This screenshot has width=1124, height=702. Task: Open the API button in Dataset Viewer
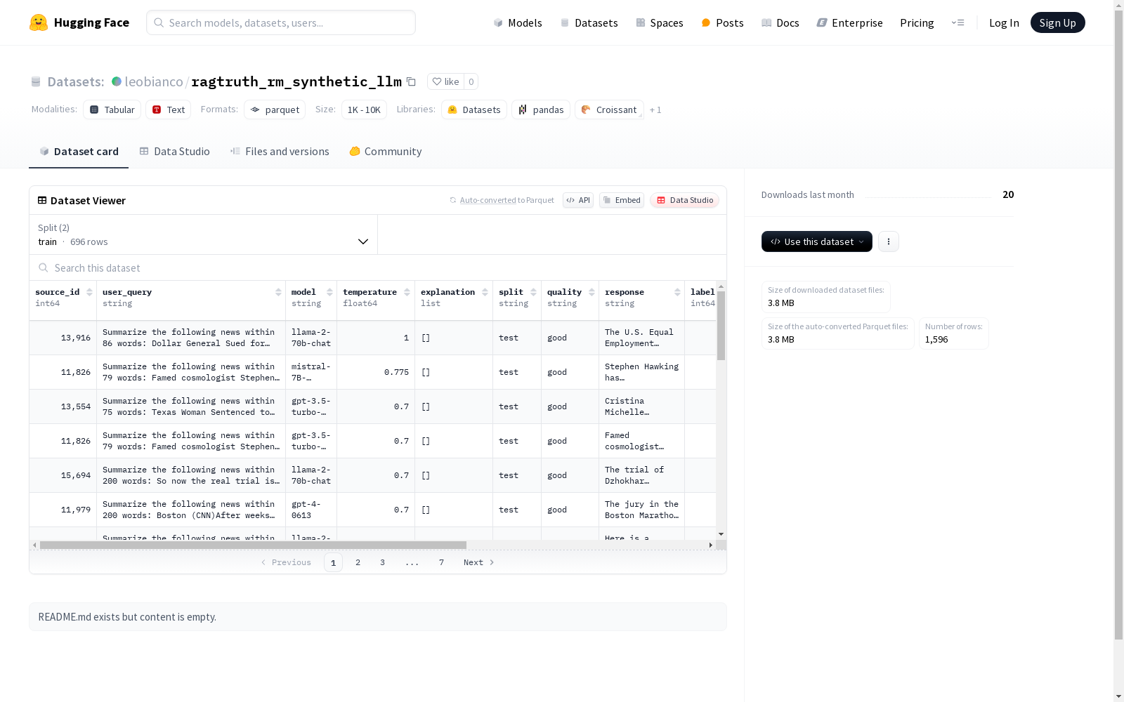(x=578, y=200)
